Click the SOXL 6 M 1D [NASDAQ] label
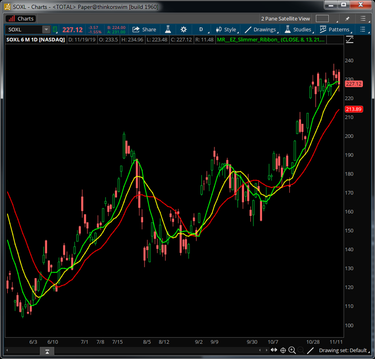375x359 pixels. click(35, 40)
